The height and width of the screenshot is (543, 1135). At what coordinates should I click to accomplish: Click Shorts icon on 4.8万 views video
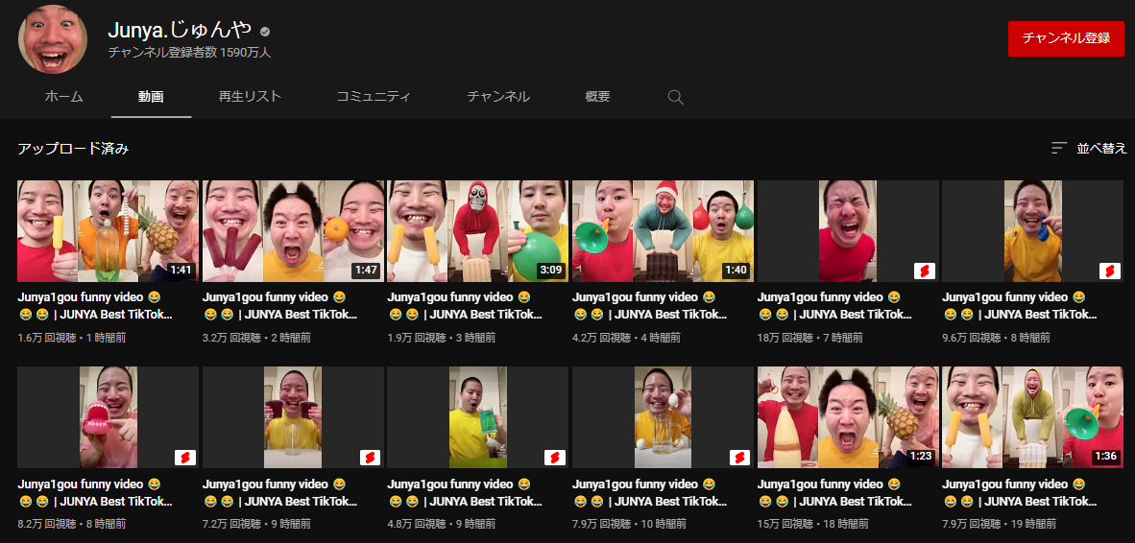pos(554,458)
